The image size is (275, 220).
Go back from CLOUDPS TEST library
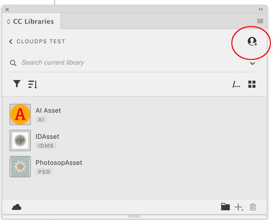click(11, 42)
